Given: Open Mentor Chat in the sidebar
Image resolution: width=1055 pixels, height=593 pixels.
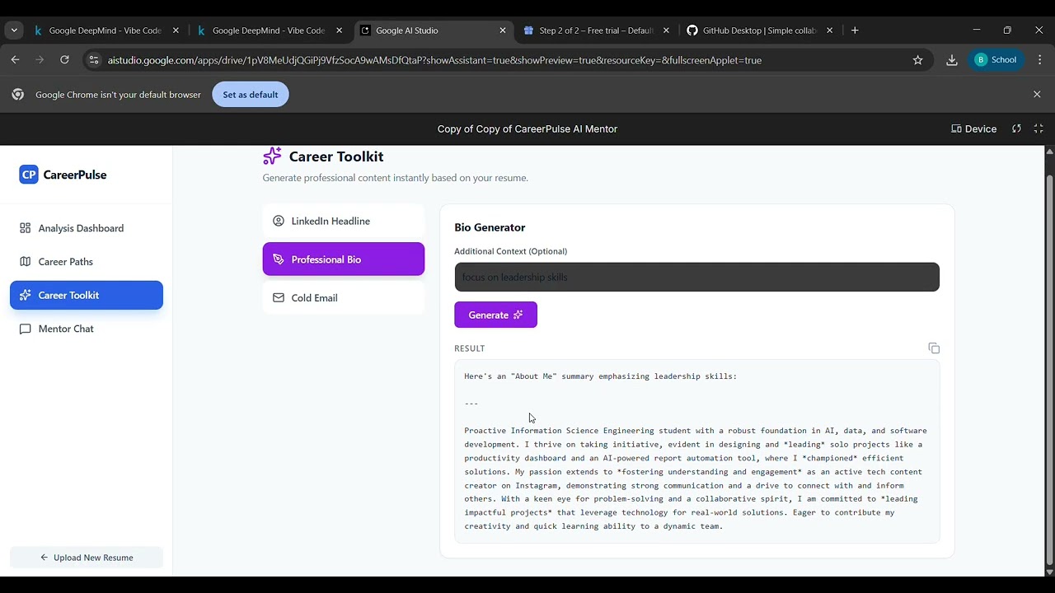Looking at the screenshot, I should (87, 329).
